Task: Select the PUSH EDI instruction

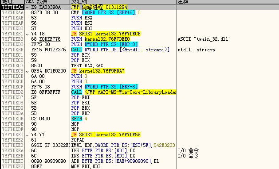Action: tap(82, 29)
